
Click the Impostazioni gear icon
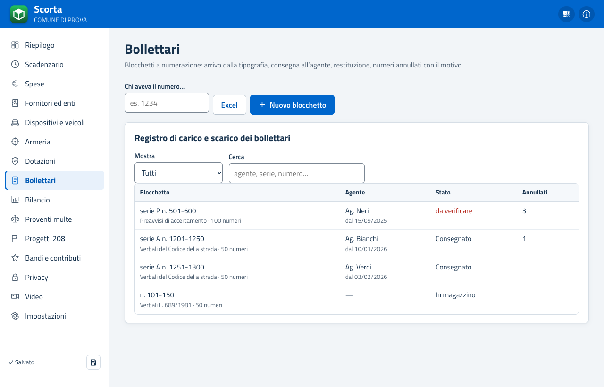pyautogui.click(x=15, y=316)
